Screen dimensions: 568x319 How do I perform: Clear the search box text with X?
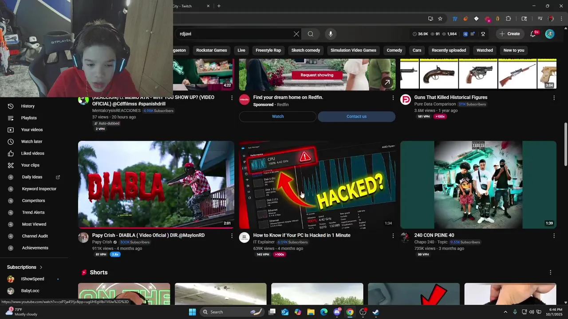296,34
